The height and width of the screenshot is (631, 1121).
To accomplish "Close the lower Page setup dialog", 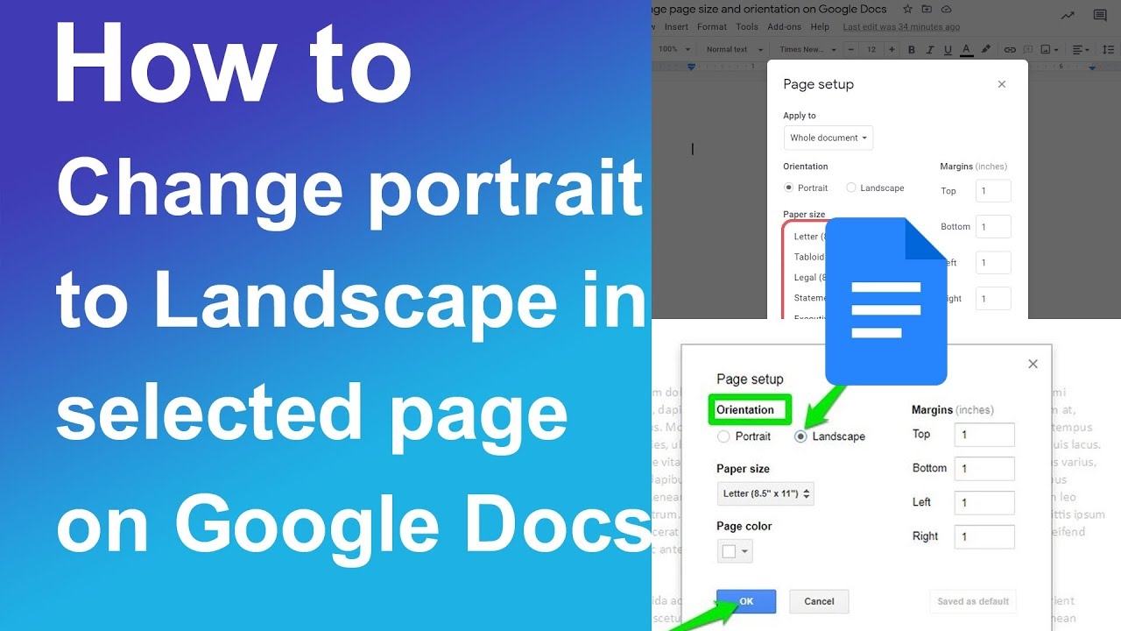I will (x=1033, y=364).
